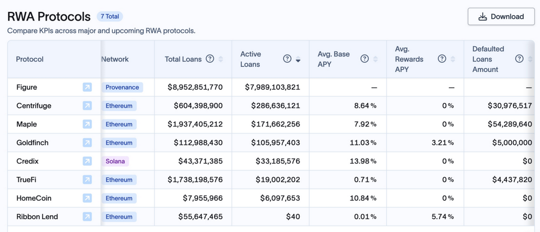This screenshot has width=540, height=232.
Task: Open Centrifuge protocol arrow link icon
Action: [x=87, y=106]
